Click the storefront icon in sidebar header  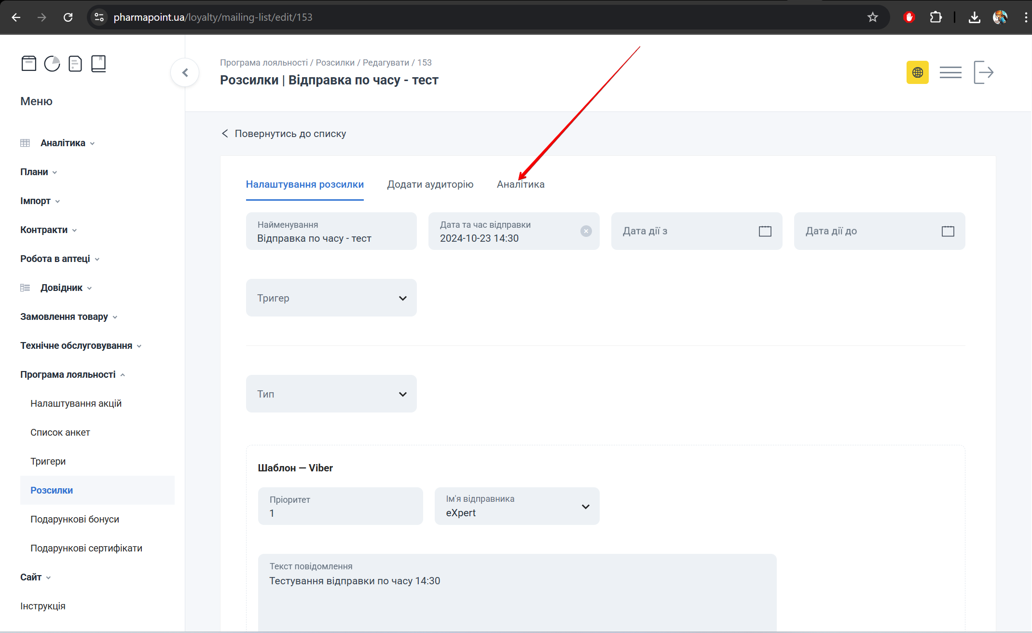pos(29,64)
